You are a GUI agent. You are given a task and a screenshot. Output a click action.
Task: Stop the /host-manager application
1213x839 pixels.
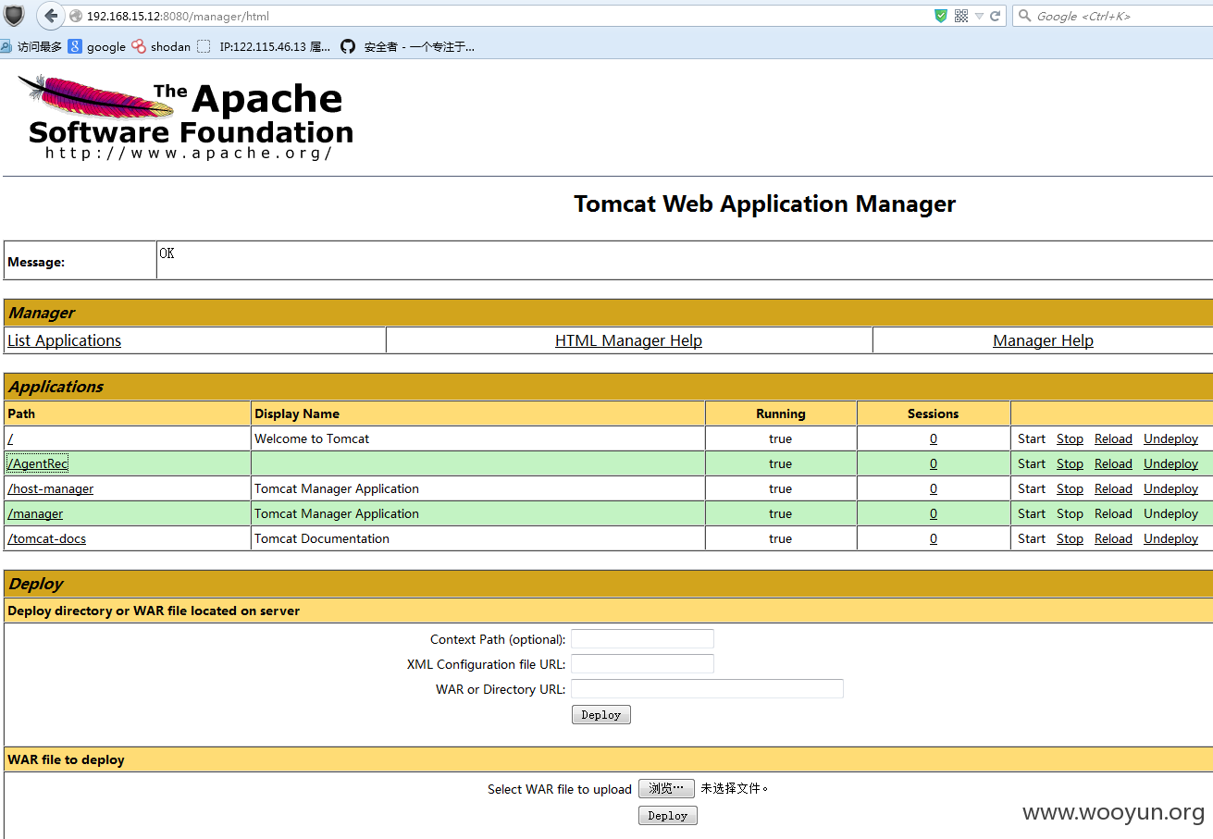point(1070,488)
